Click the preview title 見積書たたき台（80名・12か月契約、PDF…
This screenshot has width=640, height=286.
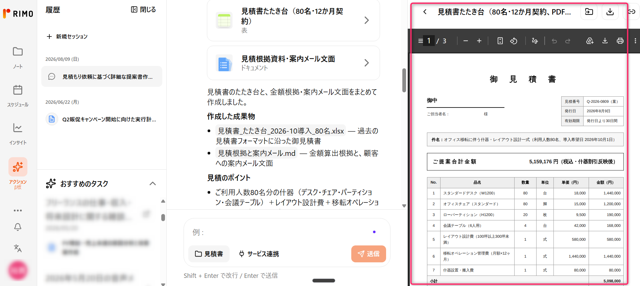click(504, 12)
